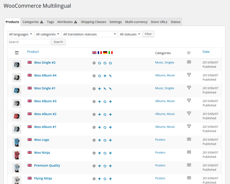Click the German update icon for Woo Ninja
This screenshot has width=230, height=184.
click(105, 153)
